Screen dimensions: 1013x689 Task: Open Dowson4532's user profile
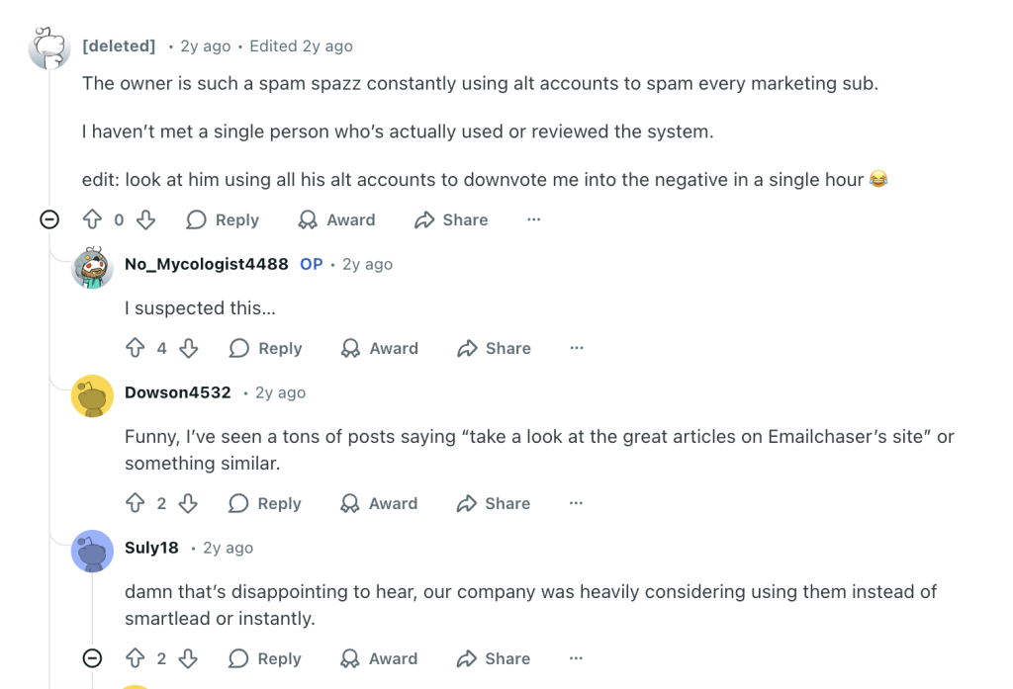coord(178,392)
